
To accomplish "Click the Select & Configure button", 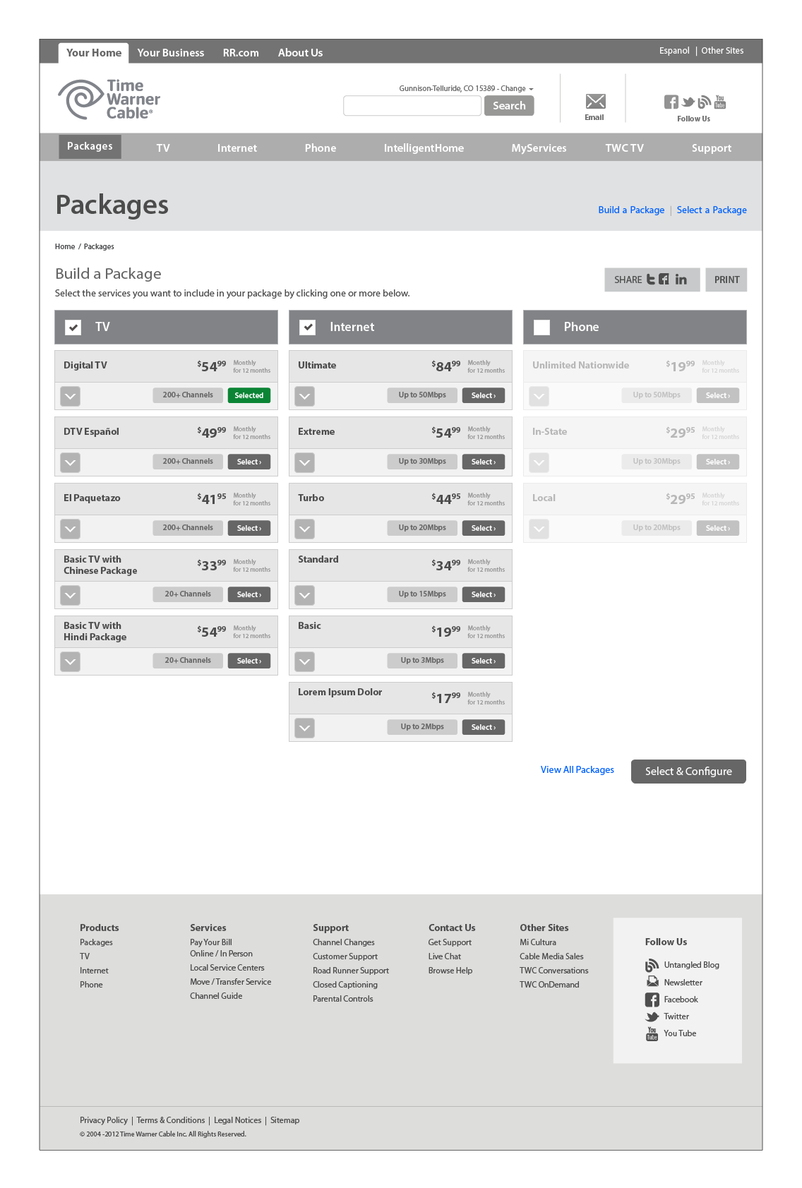I will click(688, 772).
